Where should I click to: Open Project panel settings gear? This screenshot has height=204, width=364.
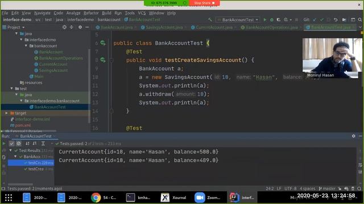coord(80,27)
